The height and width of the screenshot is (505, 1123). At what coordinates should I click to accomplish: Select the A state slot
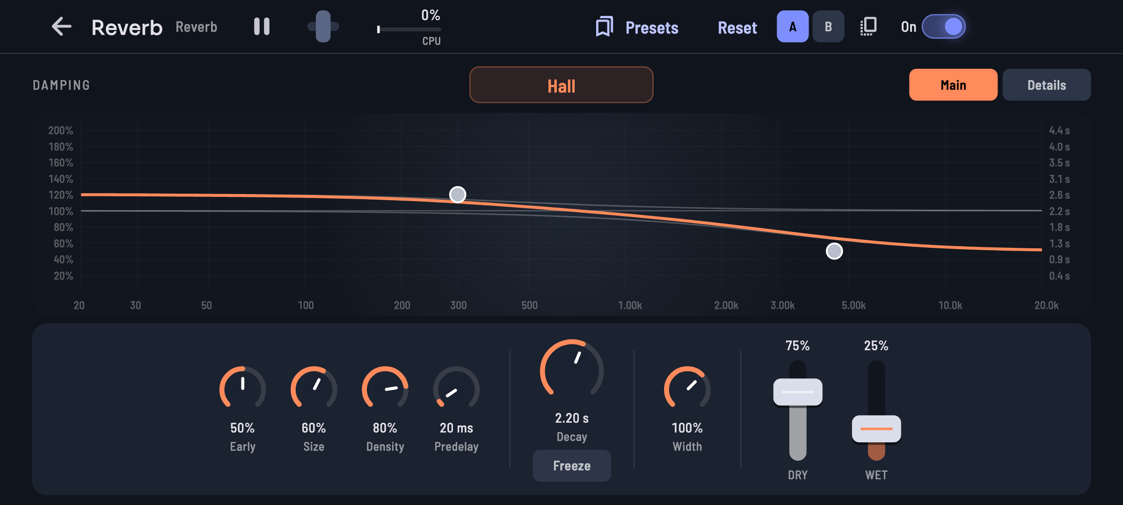click(793, 27)
